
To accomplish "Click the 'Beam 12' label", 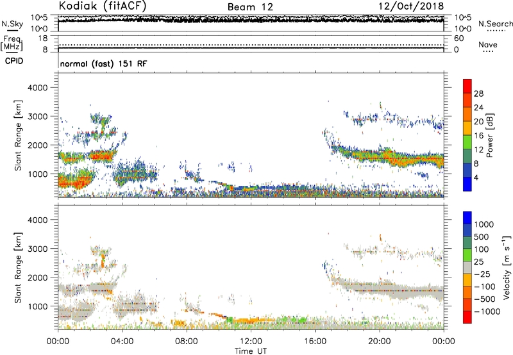I will click(x=250, y=7).
